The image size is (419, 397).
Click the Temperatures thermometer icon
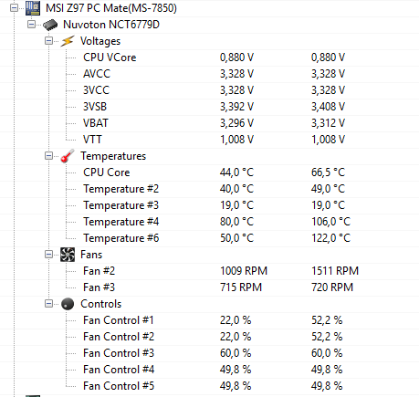tap(68, 156)
